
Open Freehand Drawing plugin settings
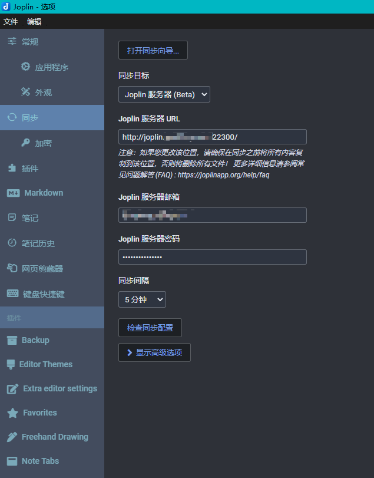[x=52, y=437]
